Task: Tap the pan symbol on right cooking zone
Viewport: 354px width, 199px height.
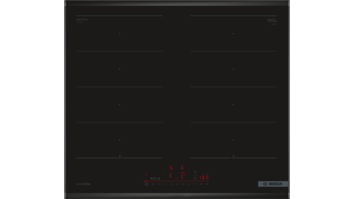Action: click(x=234, y=157)
